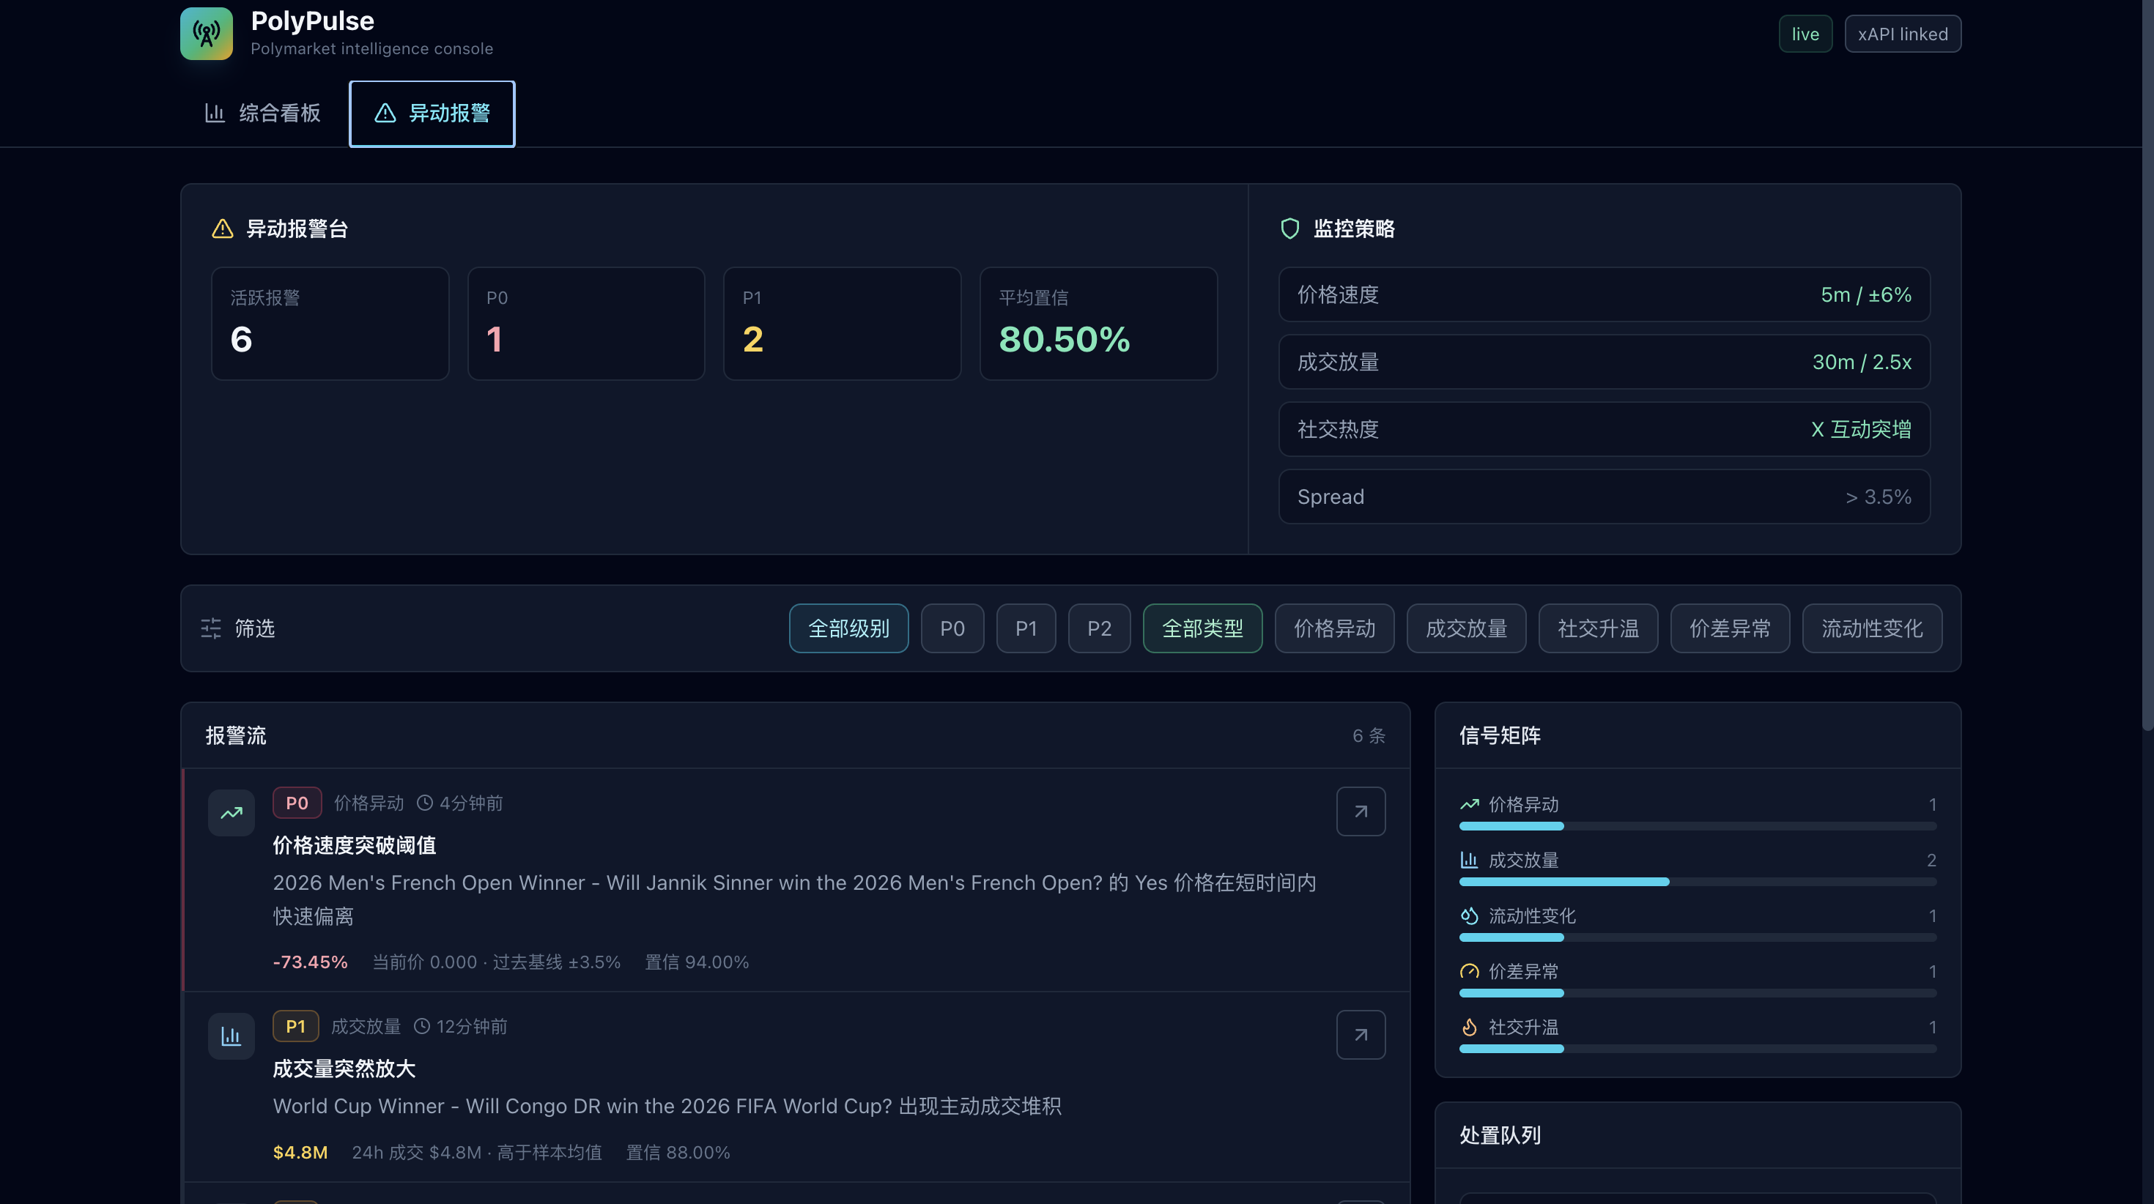
Task: Click the 处置队列 panel header
Action: click(x=1698, y=1135)
